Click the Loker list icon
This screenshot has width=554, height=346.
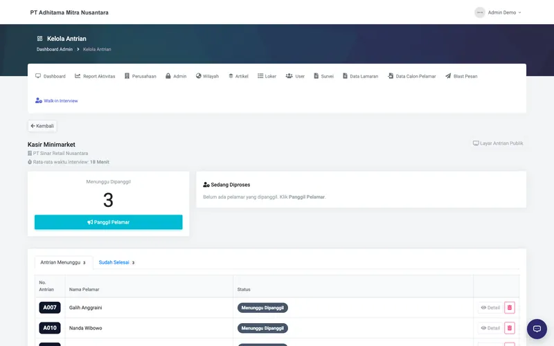click(x=260, y=76)
